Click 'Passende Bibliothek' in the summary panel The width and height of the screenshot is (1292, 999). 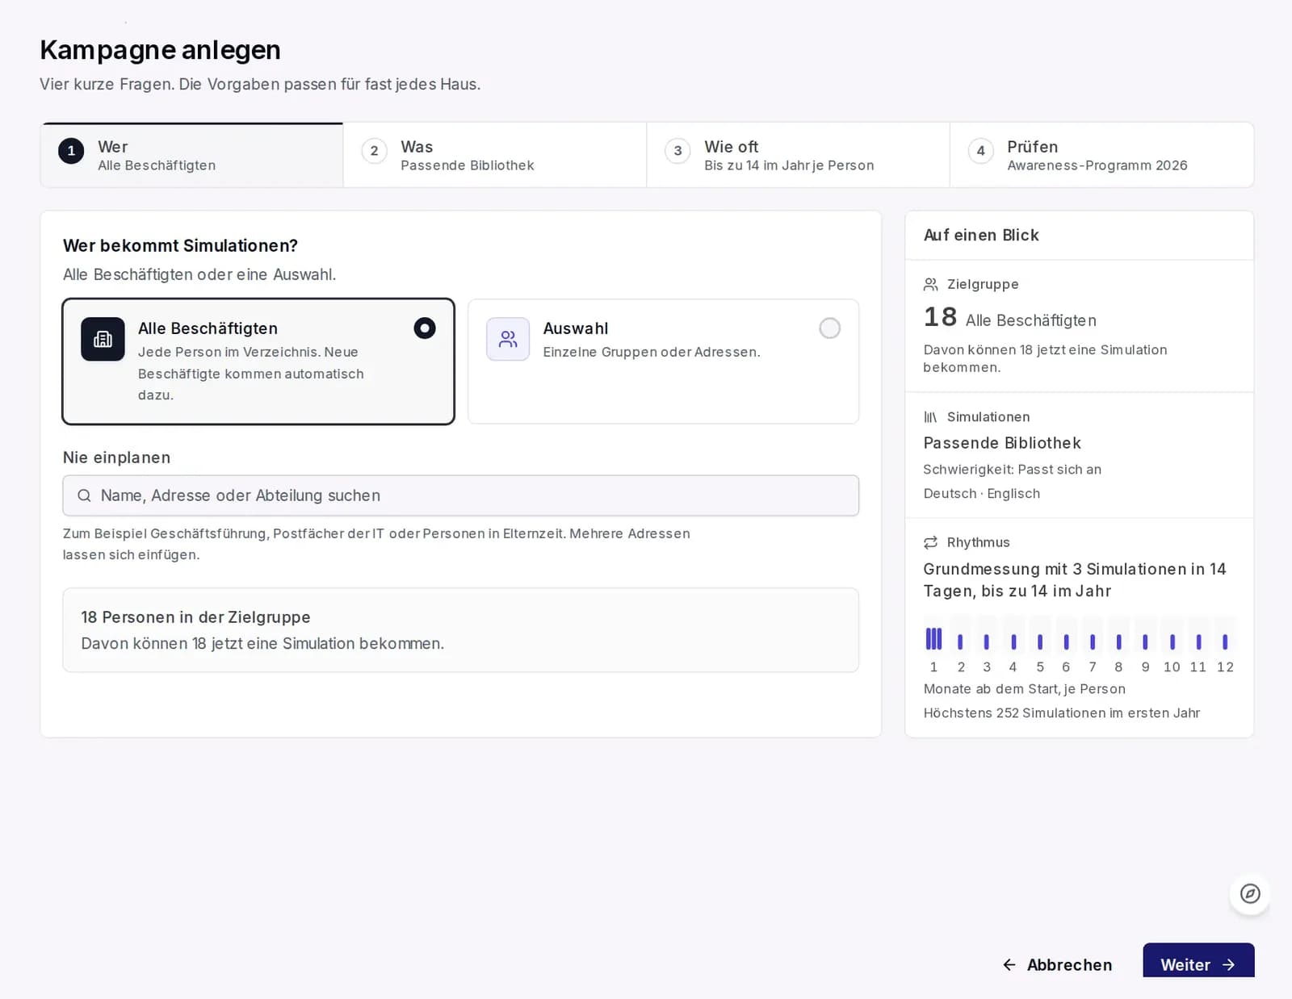(x=1002, y=443)
